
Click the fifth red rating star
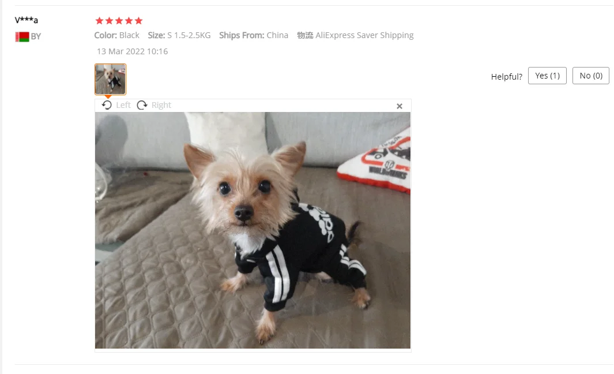(138, 21)
